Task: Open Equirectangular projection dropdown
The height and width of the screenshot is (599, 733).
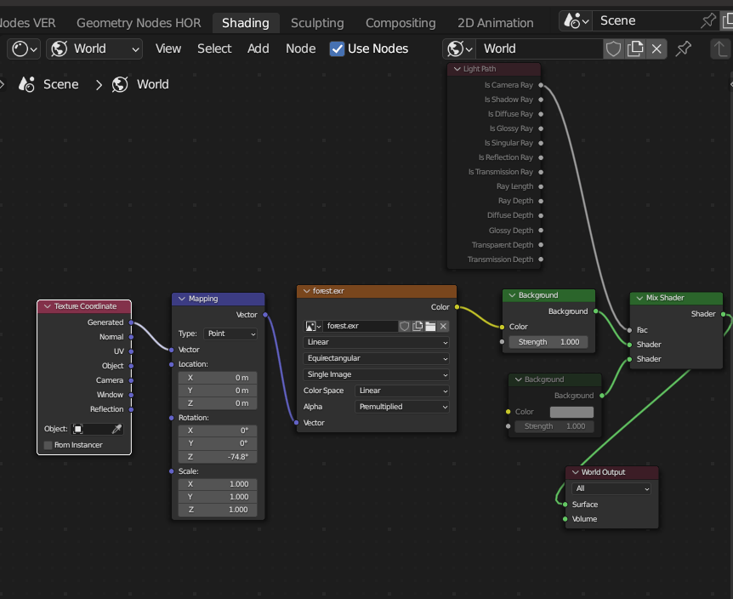Action: pyautogui.click(x=377, y=358)
